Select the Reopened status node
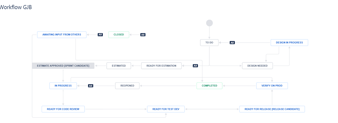This screenshot has height=123, width=338. click(x=128, y=86)
